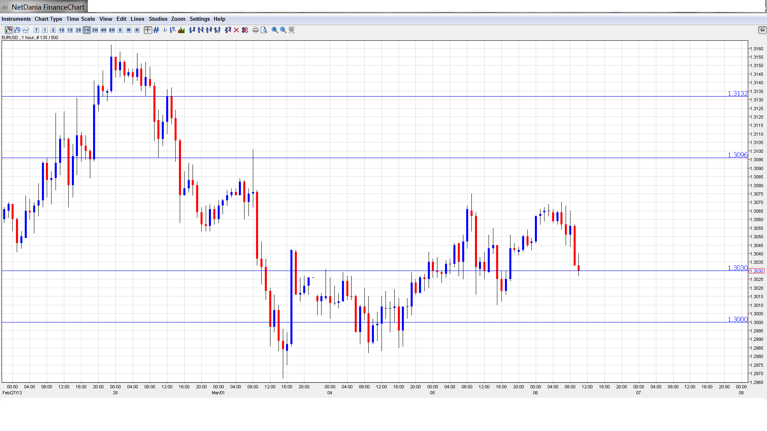The image size is (767, 431).
Task: Click the Help menu
Action: point(219,19)
